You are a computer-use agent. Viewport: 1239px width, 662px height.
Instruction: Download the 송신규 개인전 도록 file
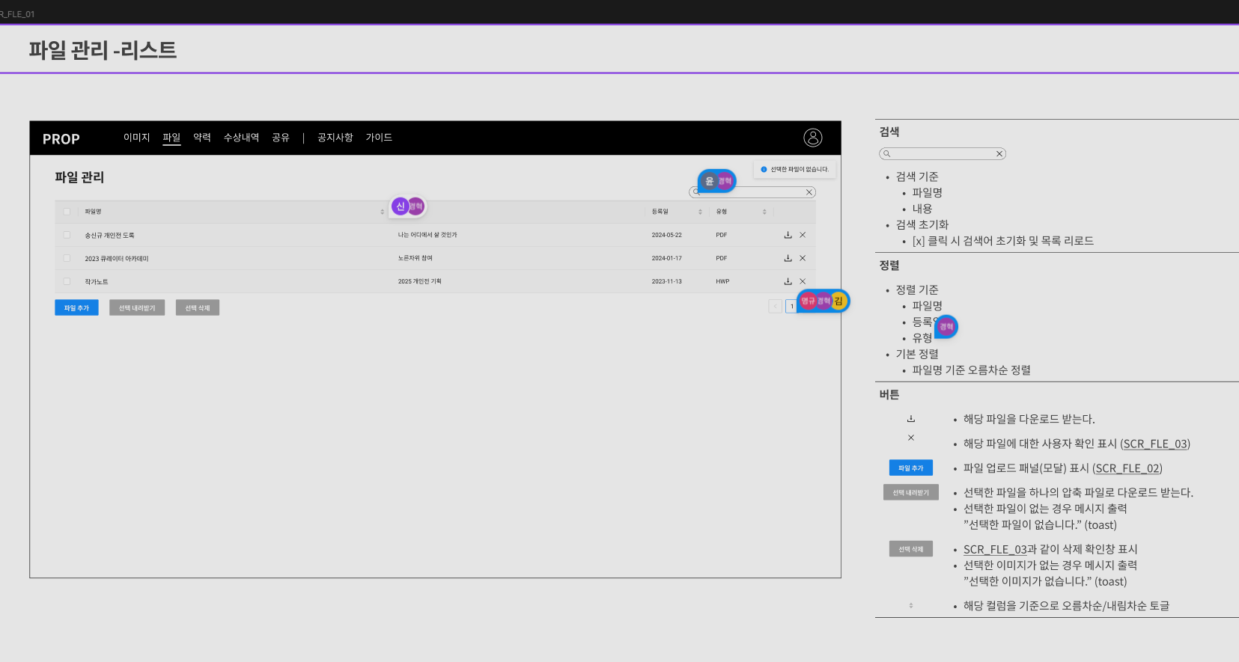click(x=788, y=235)
